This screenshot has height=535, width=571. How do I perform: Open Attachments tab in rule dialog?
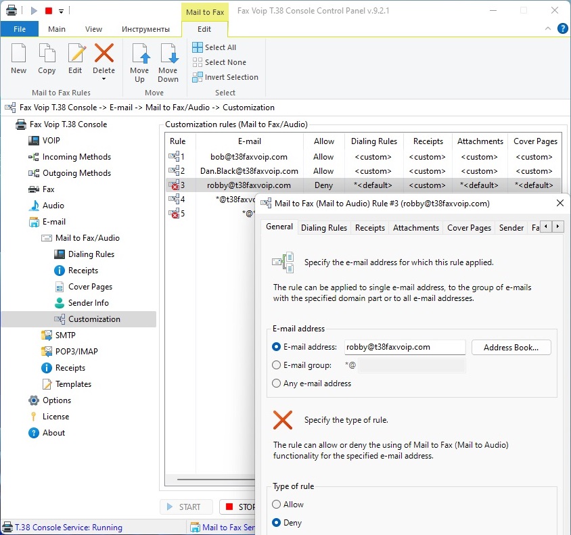416,228
